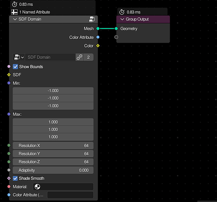Click the SDF input diamond socket

(x=9, y=75)
